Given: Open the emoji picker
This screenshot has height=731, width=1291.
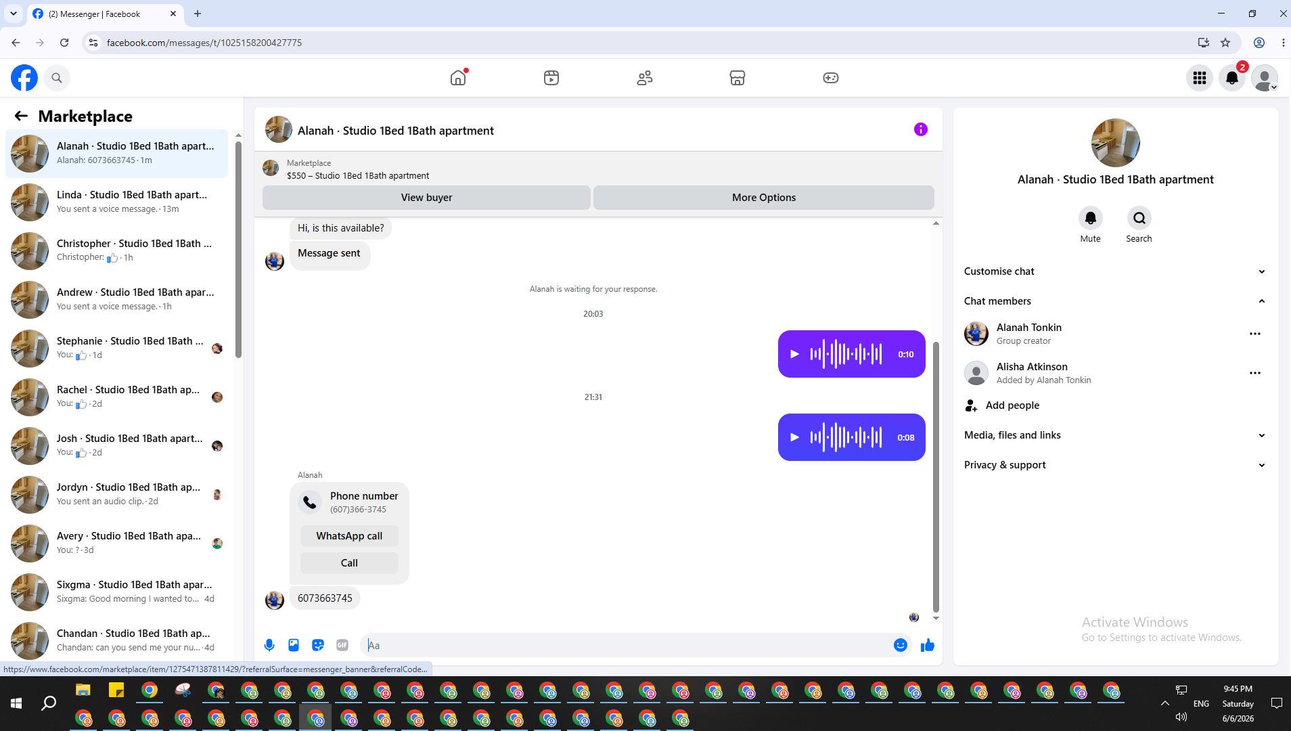Looking at the screenshot, I should pyautogui.click(x=901, y=645).
